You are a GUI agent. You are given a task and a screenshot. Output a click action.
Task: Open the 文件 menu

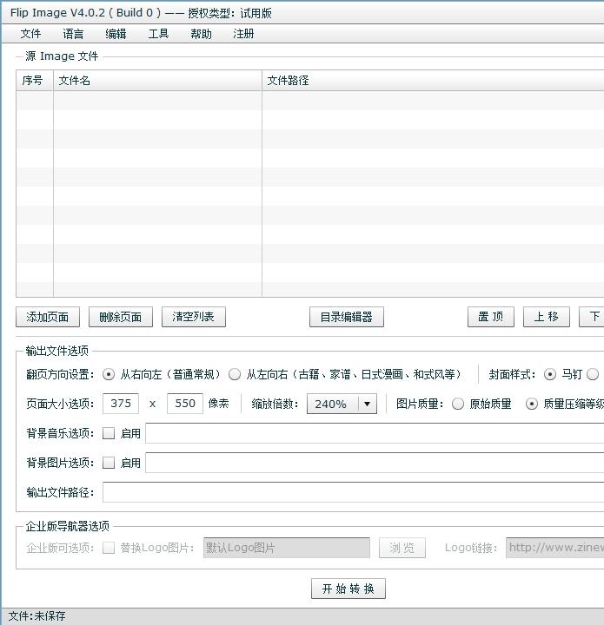(x=30, y=34)
